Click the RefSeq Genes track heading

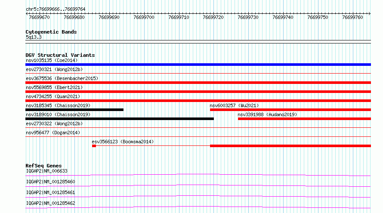[x=43, y=166]
